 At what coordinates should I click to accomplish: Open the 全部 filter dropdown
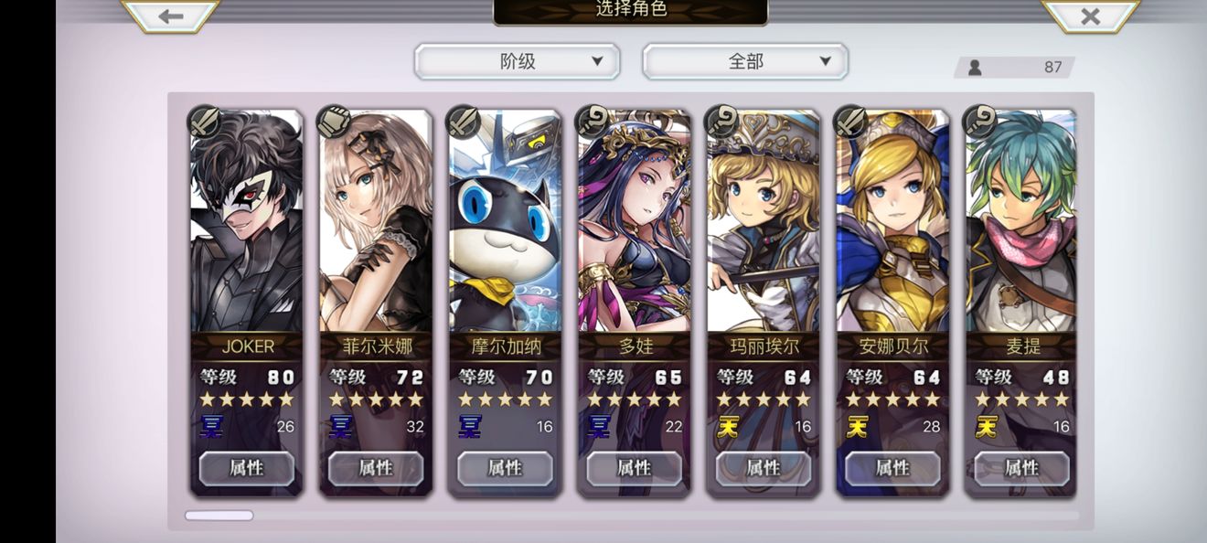[745, 61]
